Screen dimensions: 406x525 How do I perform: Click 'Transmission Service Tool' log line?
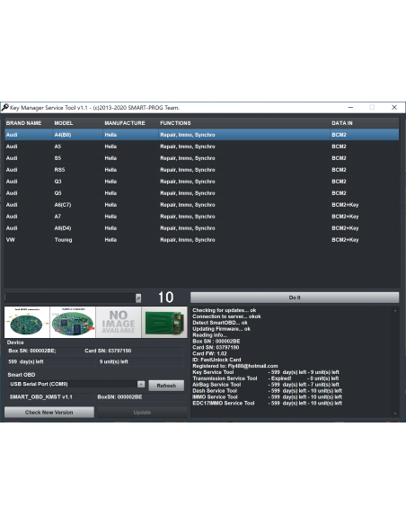266,378
